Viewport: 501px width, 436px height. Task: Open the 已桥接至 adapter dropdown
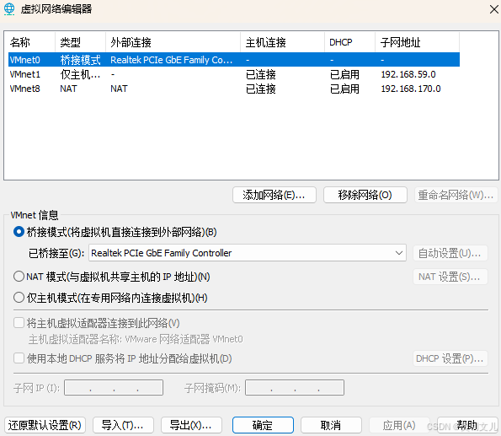tap(248, 253)
